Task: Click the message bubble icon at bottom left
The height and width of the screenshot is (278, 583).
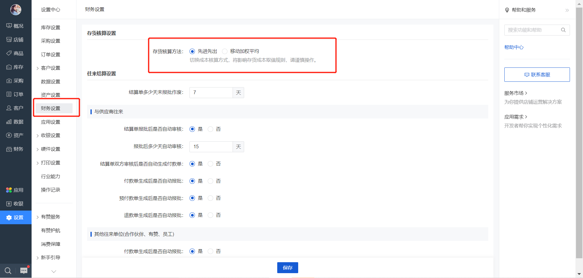Action: (23, 270)
